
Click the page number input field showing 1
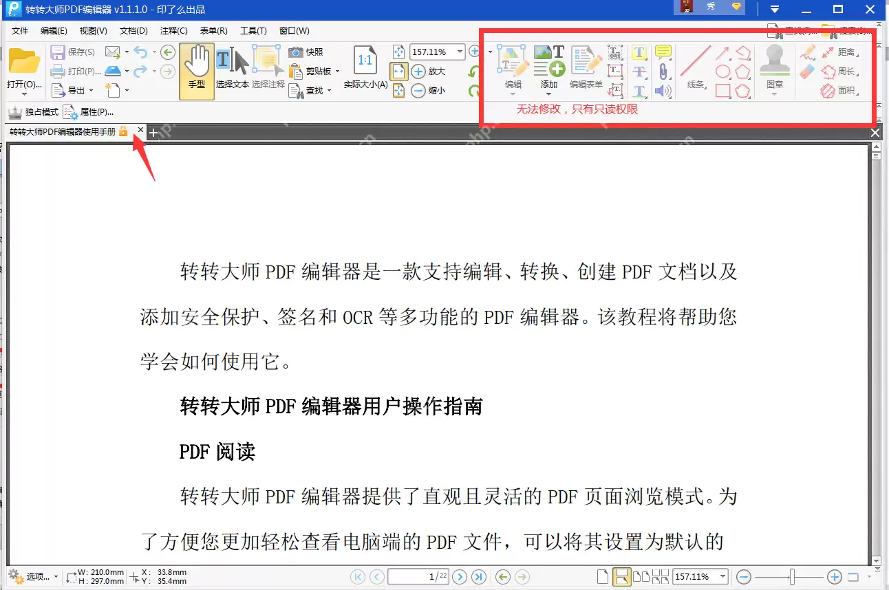pos(418,576)
